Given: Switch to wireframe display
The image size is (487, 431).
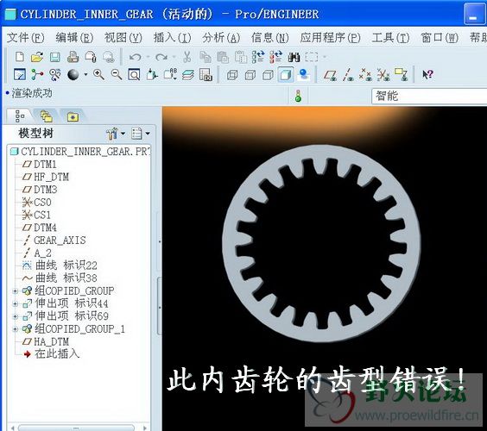Looking at the screenshot, I should (232, 75).
